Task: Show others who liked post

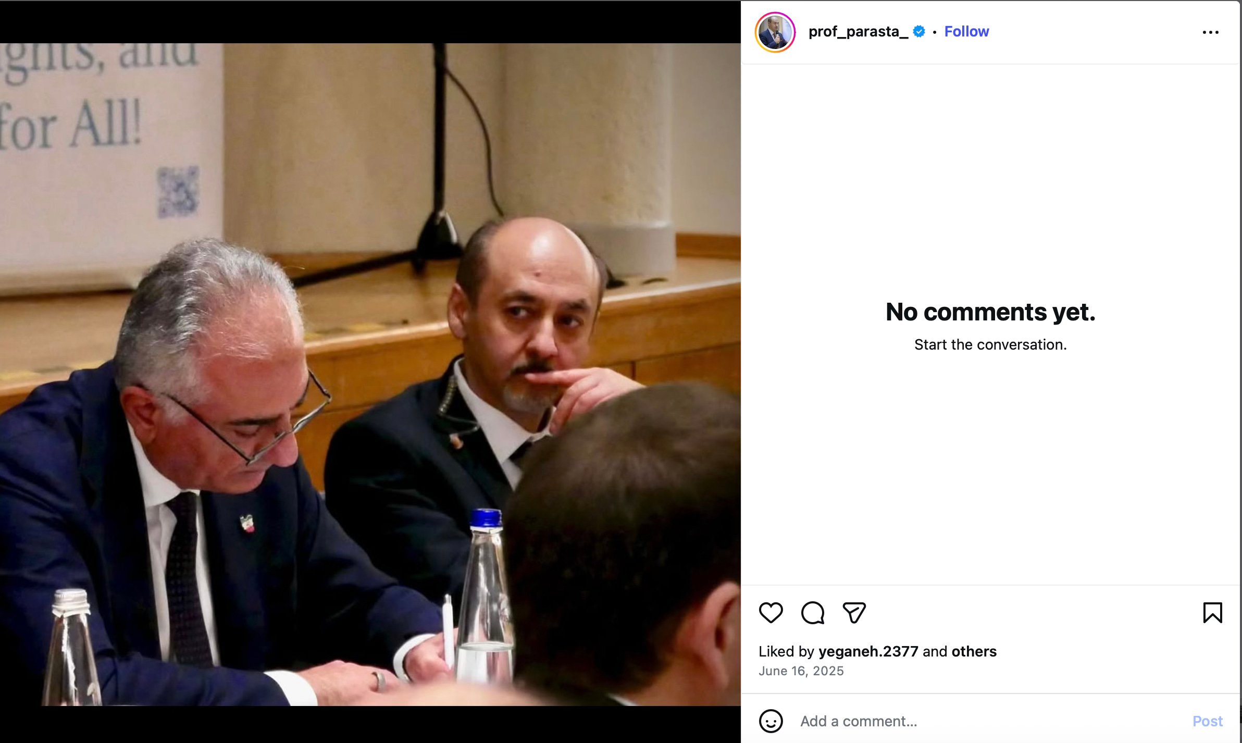Action: tap(974, 651)
